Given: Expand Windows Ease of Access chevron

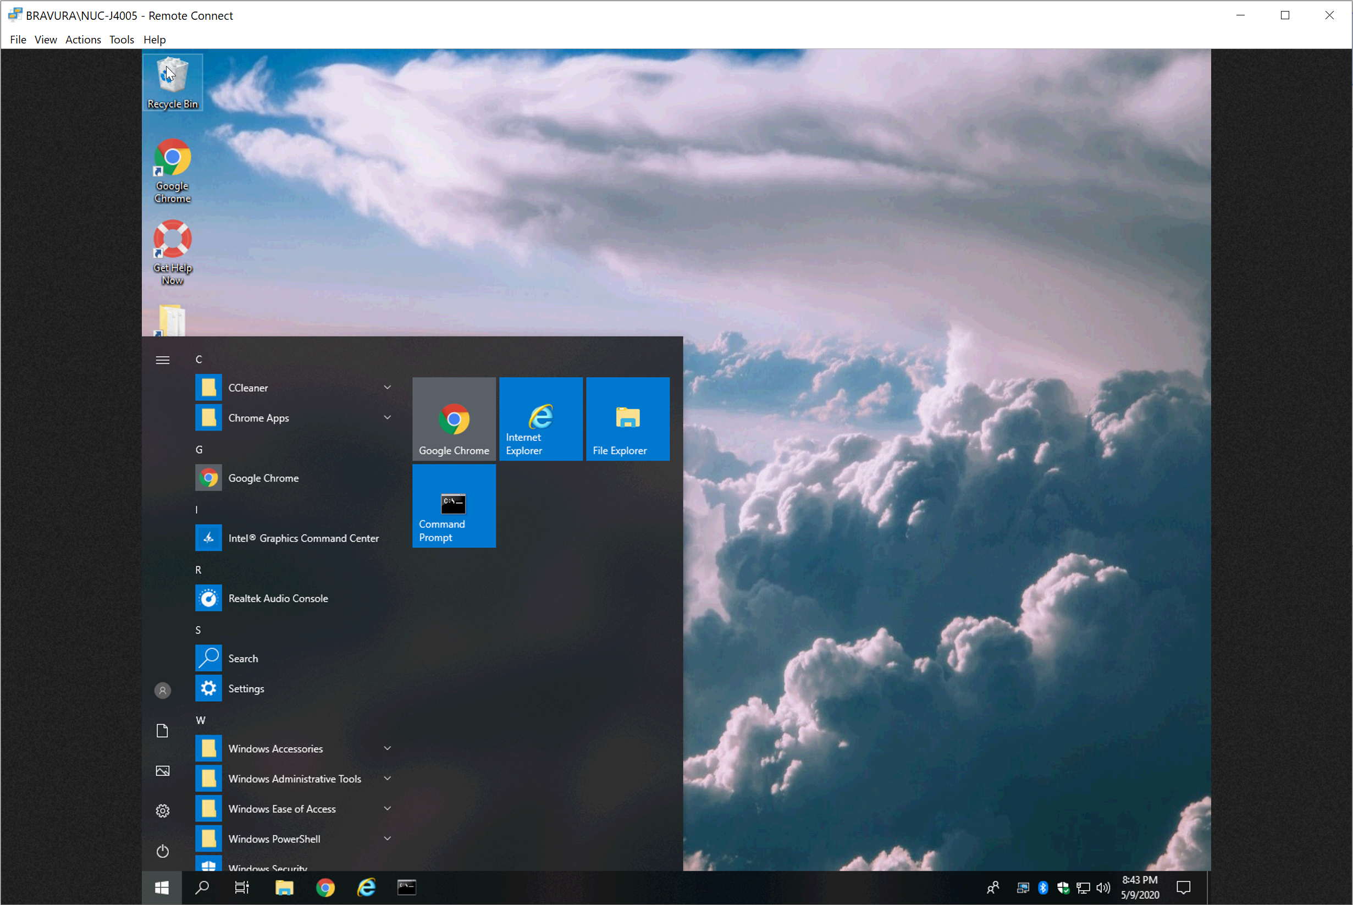Looking at the screenshot, I should pyautogui.click(x=388, y=809).
